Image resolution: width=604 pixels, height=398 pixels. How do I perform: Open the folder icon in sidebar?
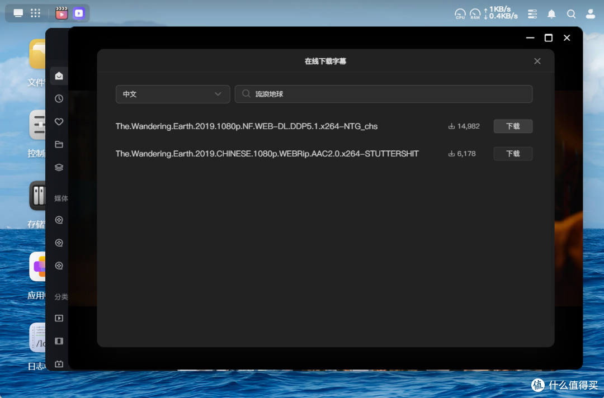pyautogui.click(x=59, y=144)
